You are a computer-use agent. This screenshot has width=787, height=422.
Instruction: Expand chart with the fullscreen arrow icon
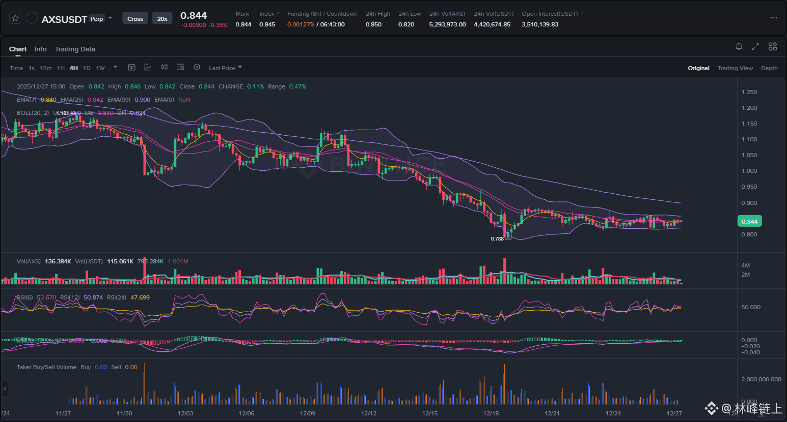coord(755,46)
